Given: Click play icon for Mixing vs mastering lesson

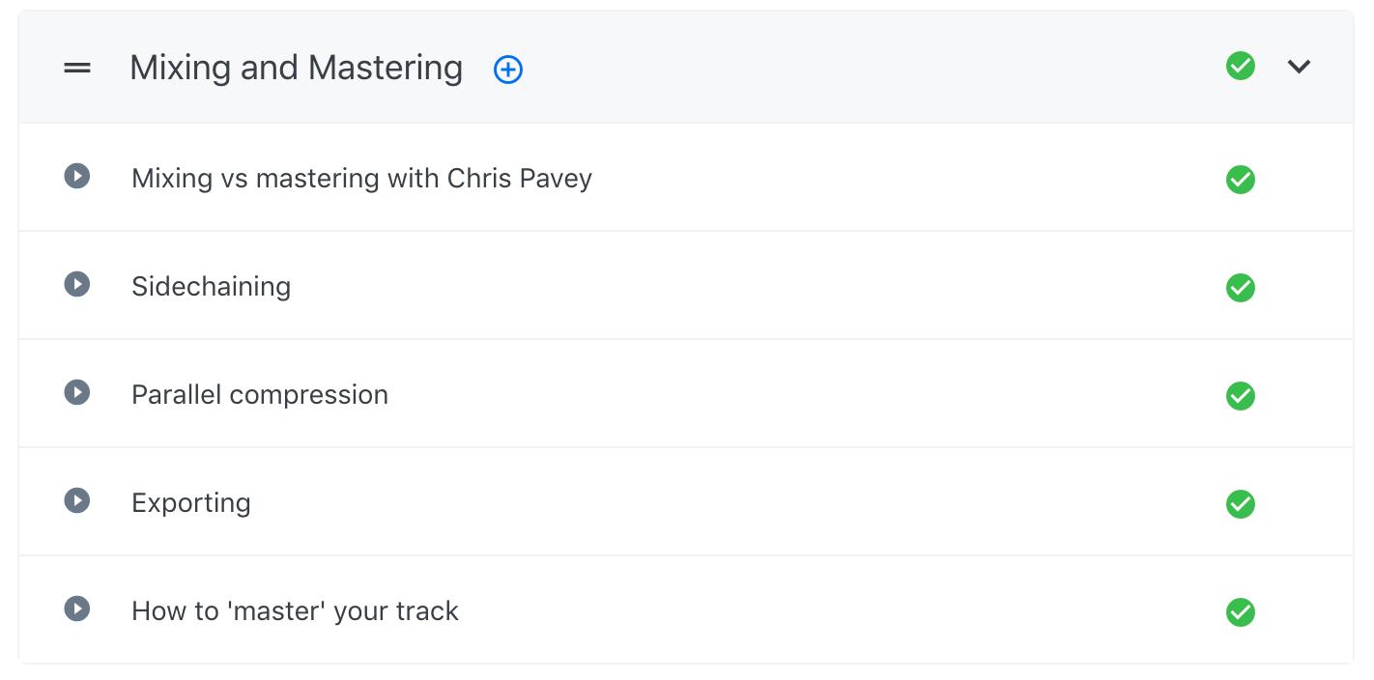Looking at the screenshot, I should [x=77, y=176].
